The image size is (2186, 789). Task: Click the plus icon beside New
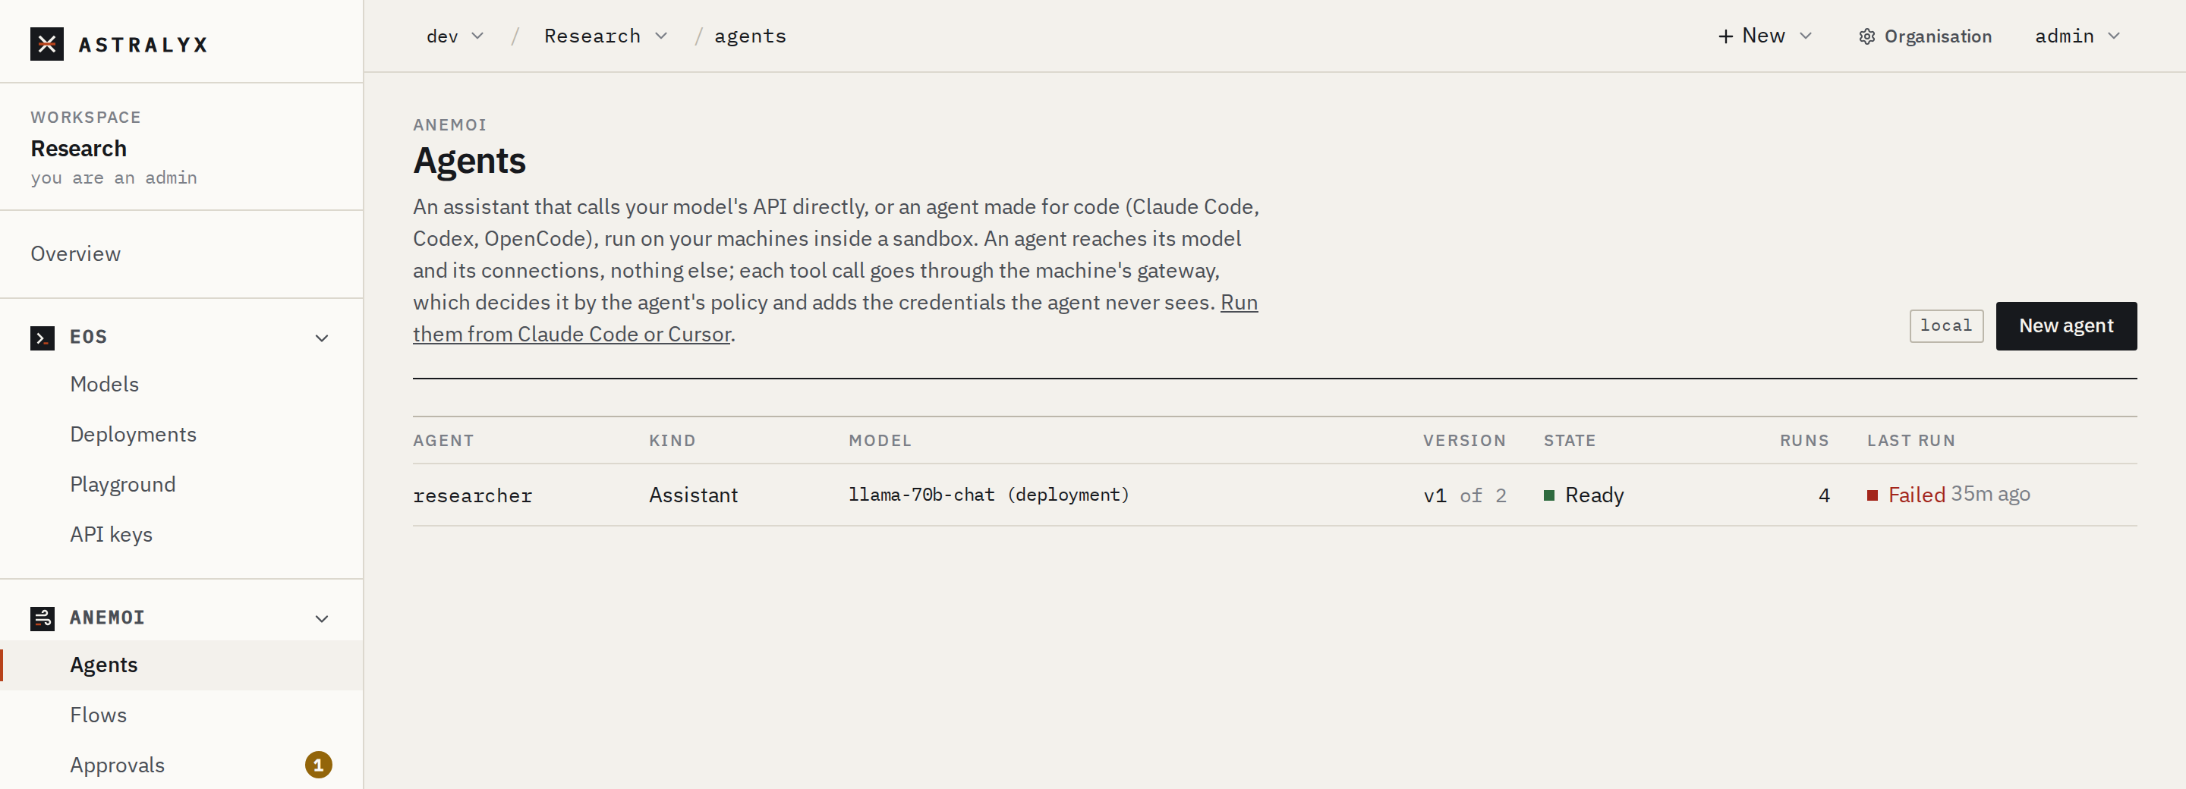click(x=1725, y=36)
